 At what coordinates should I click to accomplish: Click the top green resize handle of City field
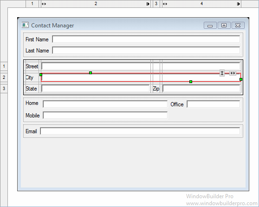pyautogui.click(x=91, y=73)
